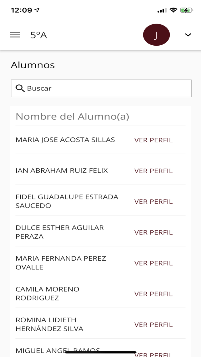Image resolution: width=201 pixels, height=357 pixels.
Task: Open profile of MARIA JOSE ACOSTA SILLAS
Action: click(153, 140)
